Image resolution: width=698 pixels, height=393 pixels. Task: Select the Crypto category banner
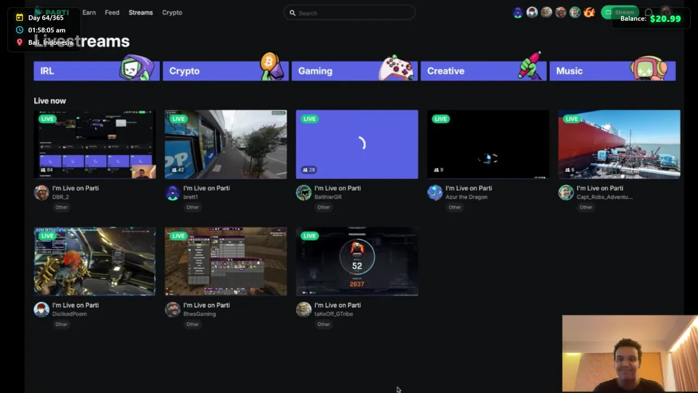(225, 71)
